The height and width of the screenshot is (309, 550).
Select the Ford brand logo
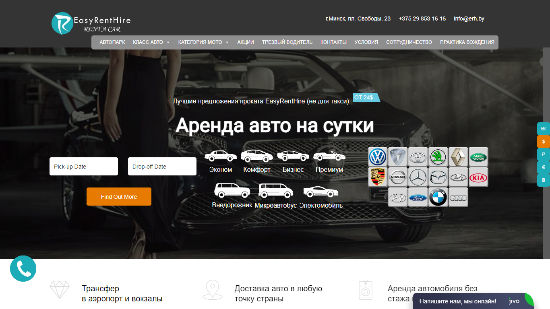click(x=418, y=197)
